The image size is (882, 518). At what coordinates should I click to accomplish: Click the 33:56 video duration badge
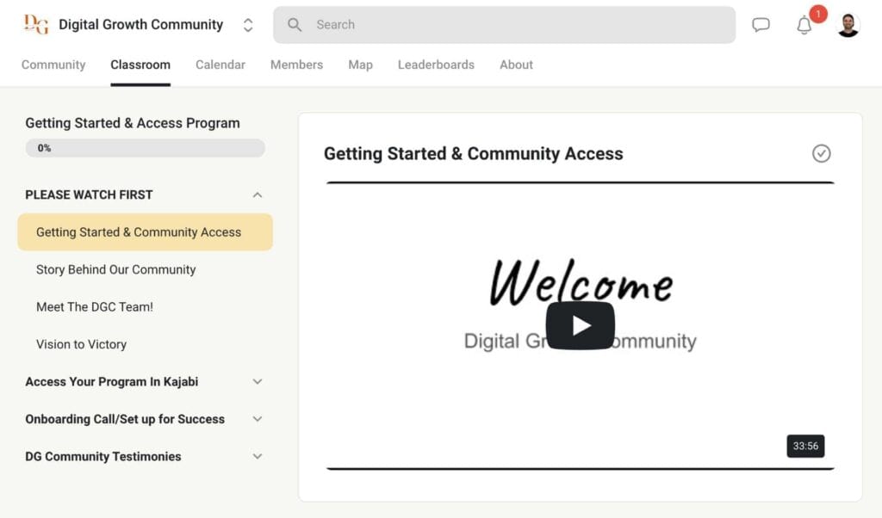[x=805, y=446]
